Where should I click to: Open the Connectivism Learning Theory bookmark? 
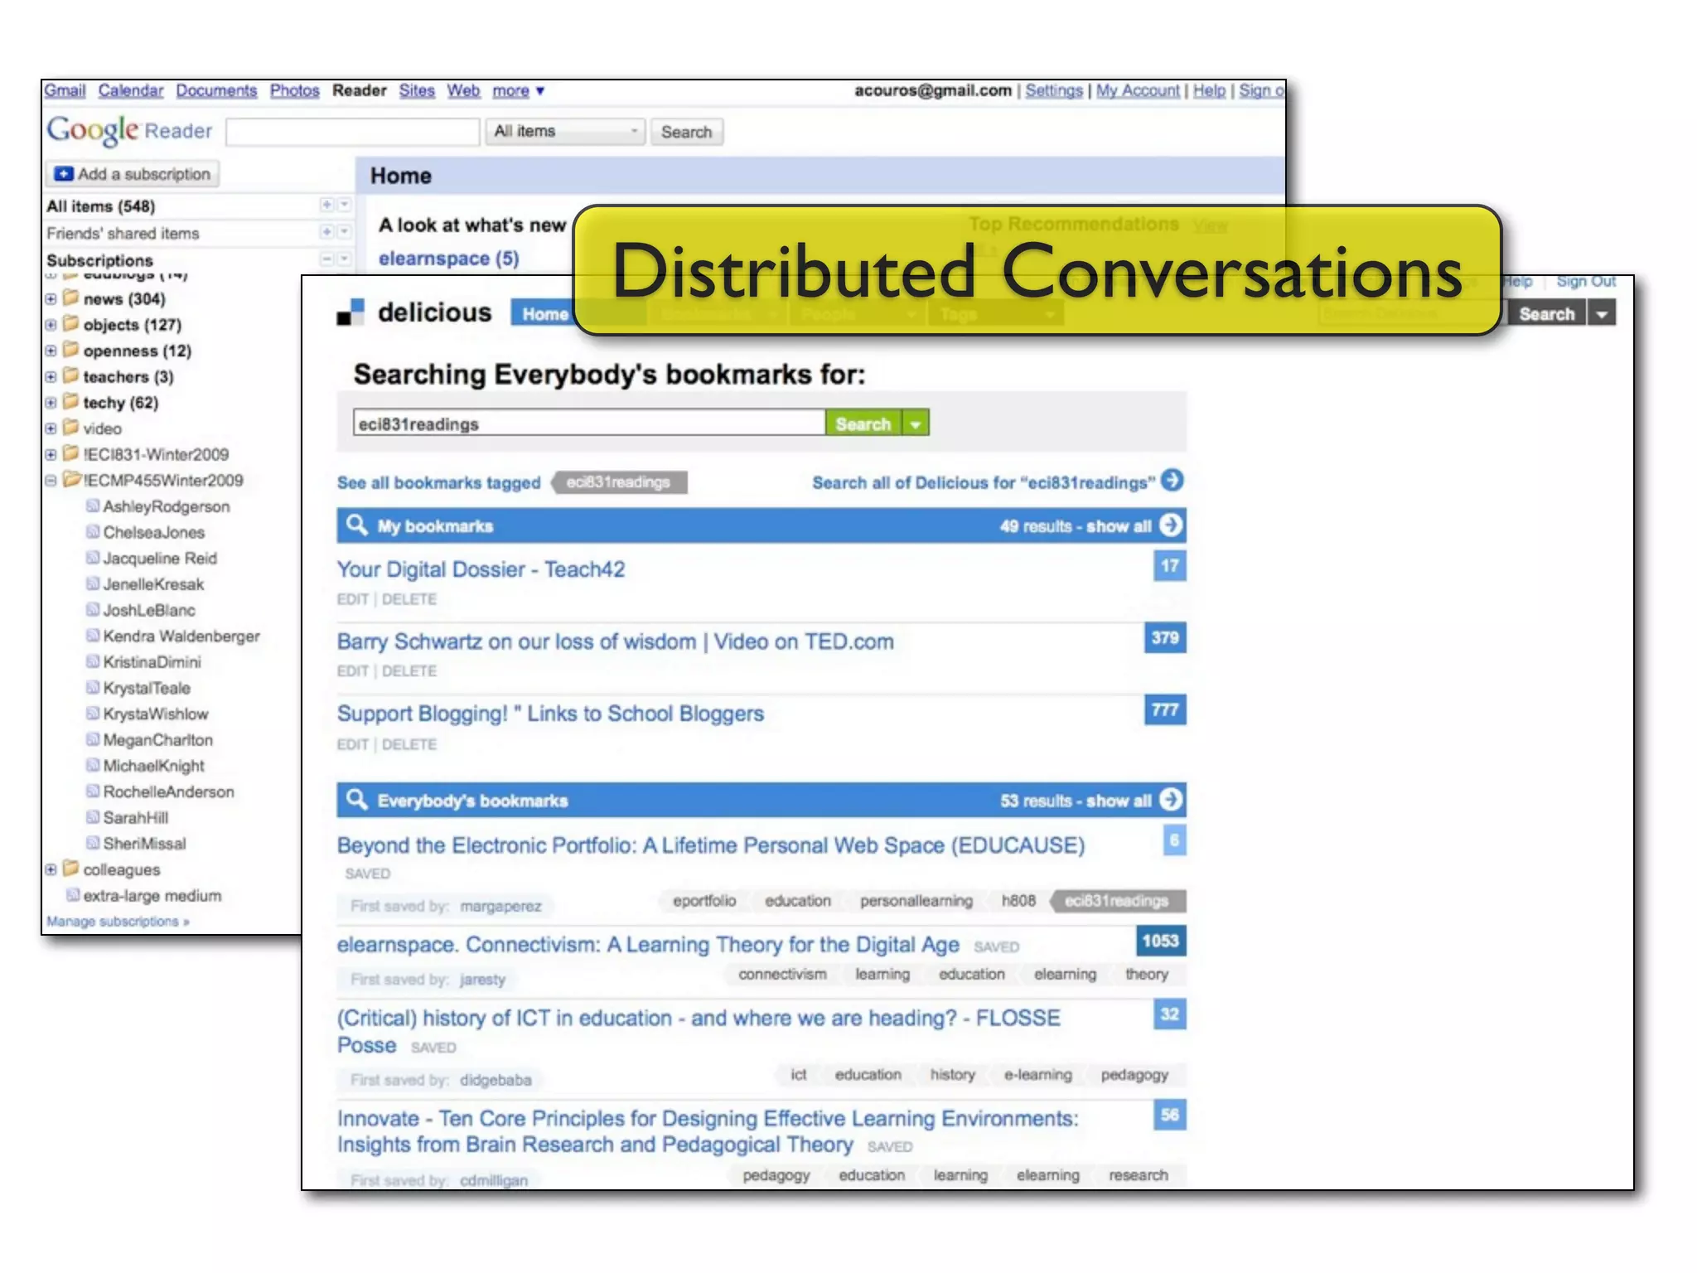pyautogui.click(x=648, y=945)
